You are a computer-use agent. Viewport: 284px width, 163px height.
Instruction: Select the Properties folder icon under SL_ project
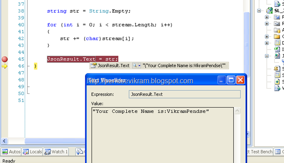(277, 17)
